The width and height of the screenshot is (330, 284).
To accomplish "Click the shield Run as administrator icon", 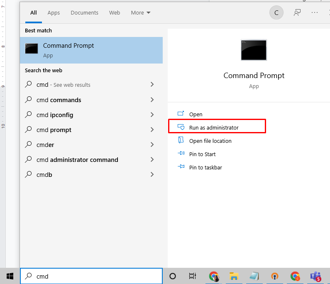I will tap(181, 127).
